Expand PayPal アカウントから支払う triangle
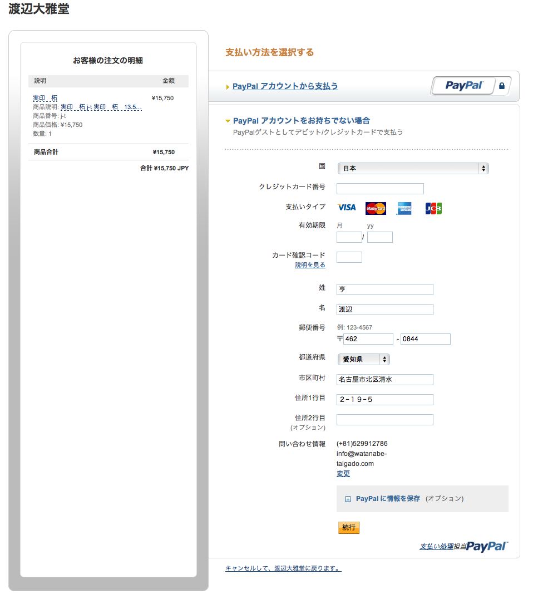This screenshot has height=594, width=533. [228, 87]
